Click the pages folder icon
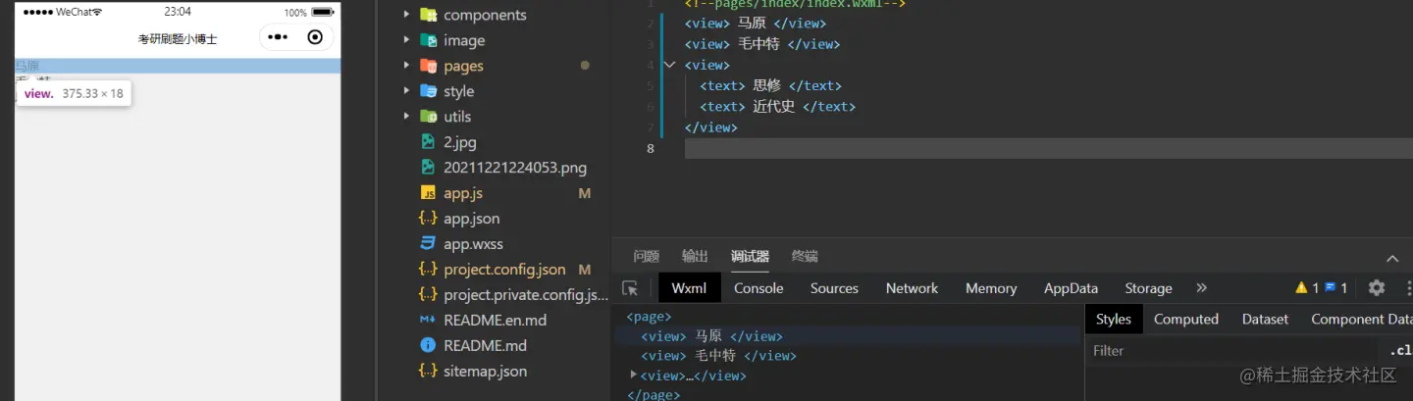1413x401 pixels. pyautogui.click(x=428, y=66)
